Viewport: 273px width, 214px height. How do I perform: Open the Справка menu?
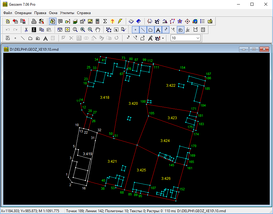(83, 13)
